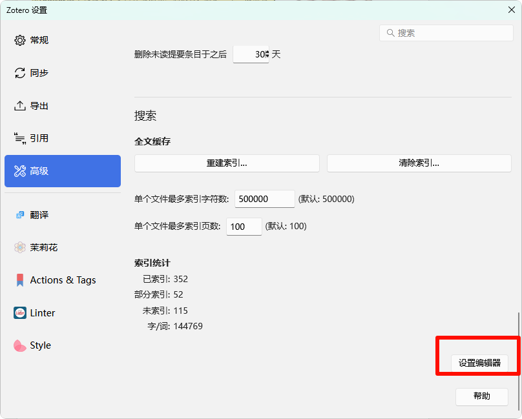Click the max indexed characters field 500000

click(x=265, y=199)
